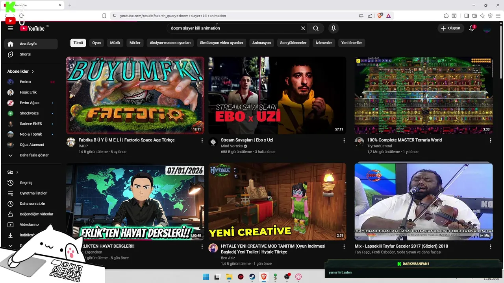Image resolution: width=504 pixels, height=283 pixels.
Task: Expand the Siz section arrow
Action: (17, 173)
